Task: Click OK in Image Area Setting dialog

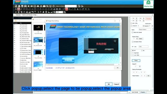Action: pyautogui.click(x=118, y=68)
